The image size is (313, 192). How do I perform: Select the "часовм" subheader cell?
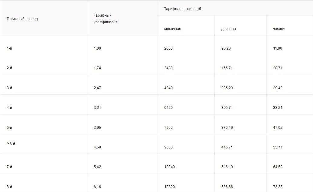pyautogui.click(x=279, y=29)
